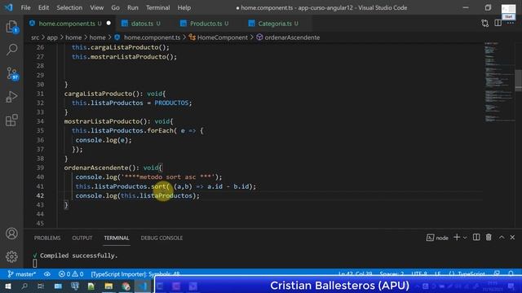Screen dimensions: 522x293
Task: Click the Open Changes icon in editor toolbar
Action: [485, 24]
